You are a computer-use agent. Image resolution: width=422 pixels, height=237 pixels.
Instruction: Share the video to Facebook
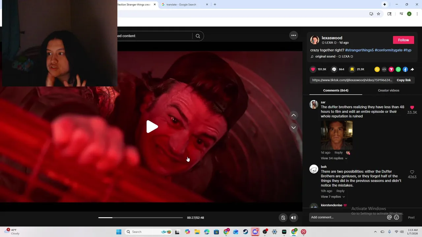pyautogui.click(x=405, y=69)
